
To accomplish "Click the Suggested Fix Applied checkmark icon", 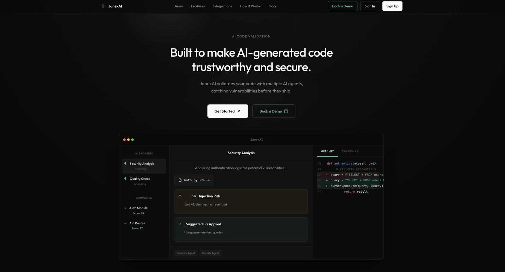I will click(180, 224).
